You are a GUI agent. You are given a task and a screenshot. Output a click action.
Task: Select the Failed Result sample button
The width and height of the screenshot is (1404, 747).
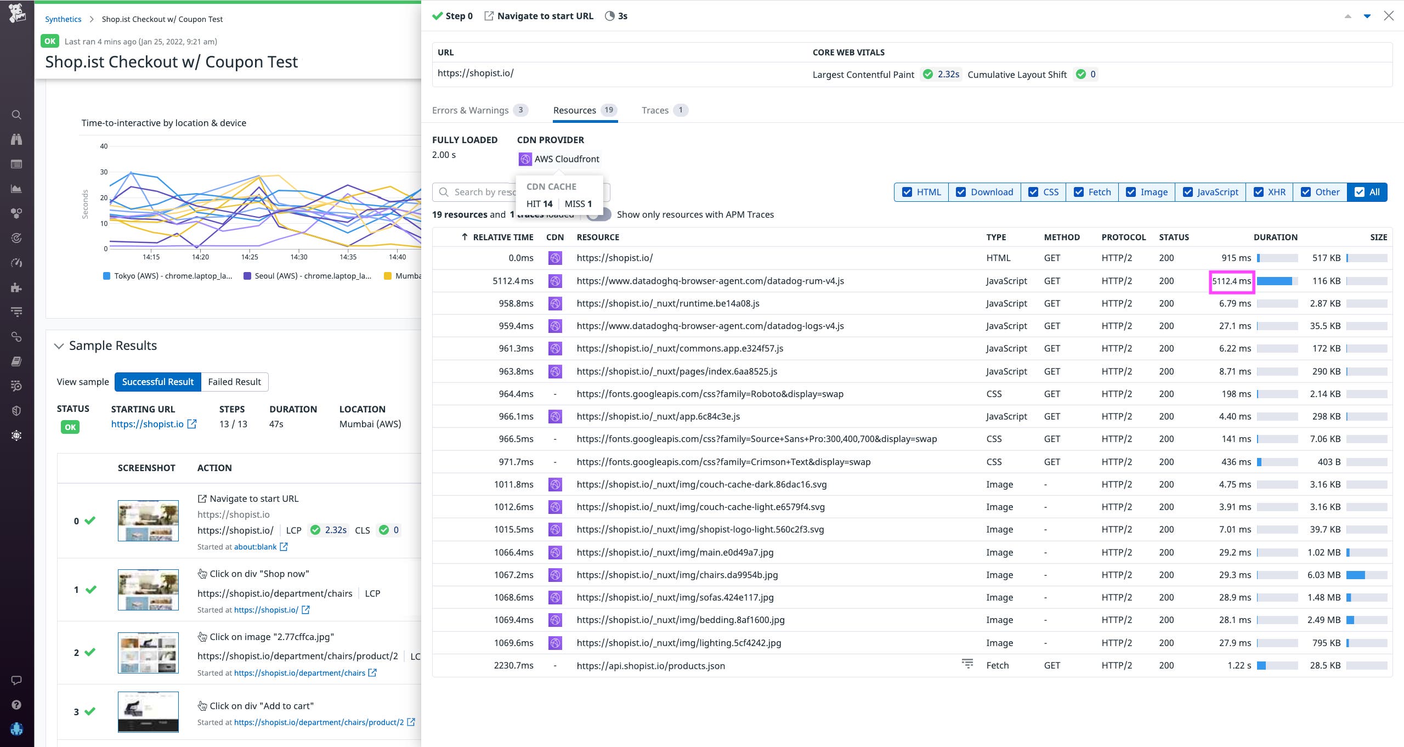234,382
